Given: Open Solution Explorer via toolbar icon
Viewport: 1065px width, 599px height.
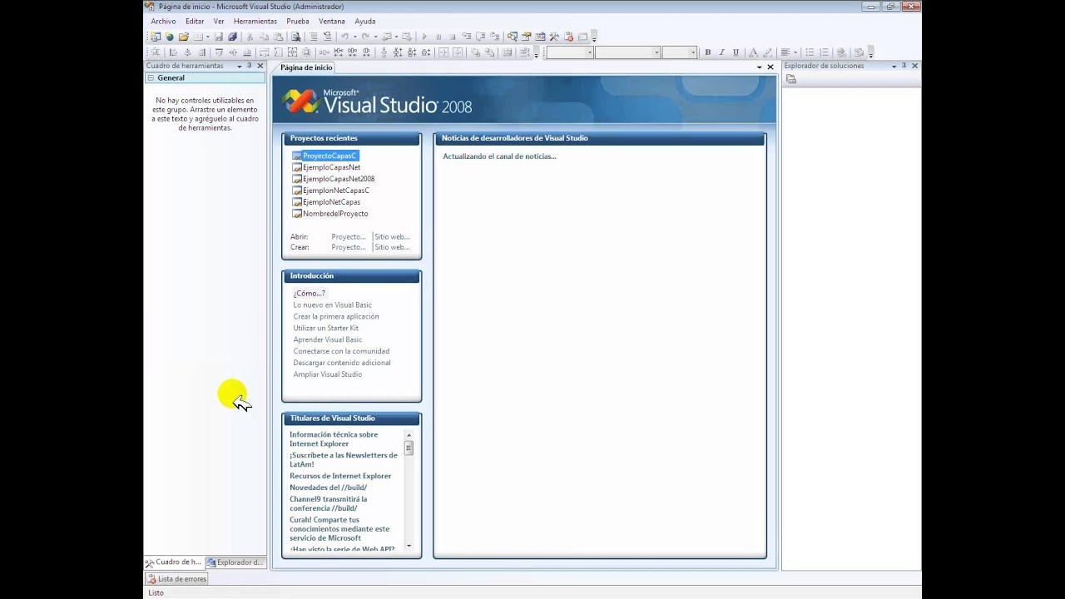Looking at the screenshot, I should [512, 37].
